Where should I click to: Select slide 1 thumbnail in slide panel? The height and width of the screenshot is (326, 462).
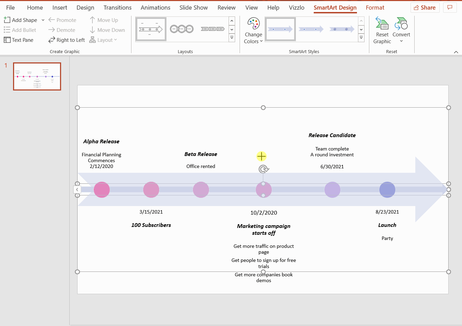pos(37,76)
